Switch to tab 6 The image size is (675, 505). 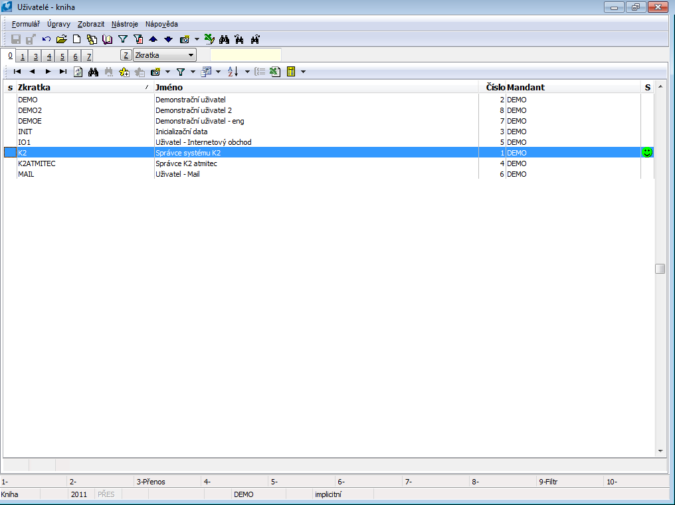click(x=75, y=56)
